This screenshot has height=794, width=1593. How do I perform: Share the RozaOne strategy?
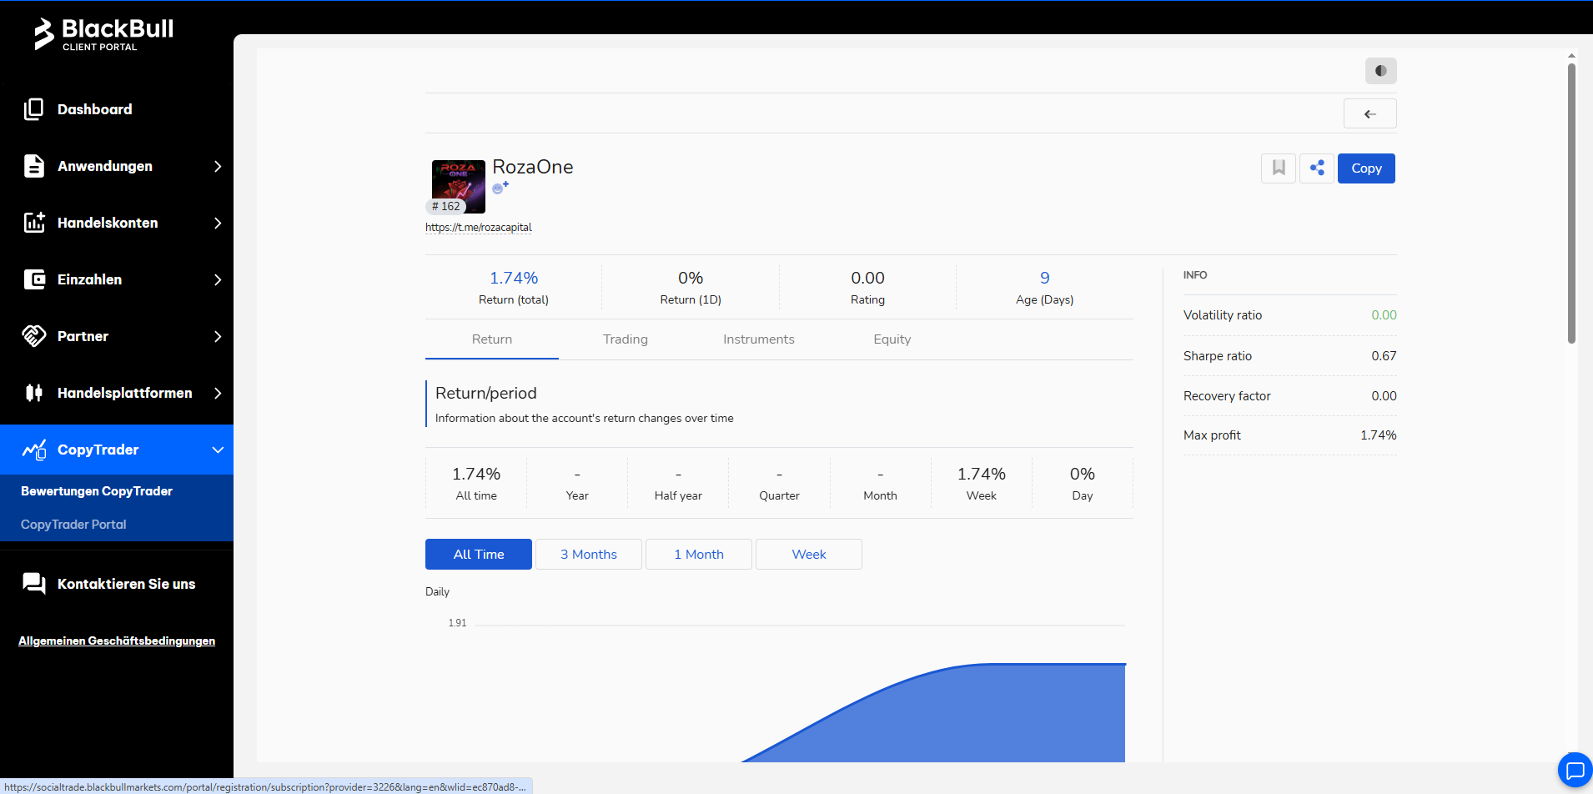[x=1317, y=168]
